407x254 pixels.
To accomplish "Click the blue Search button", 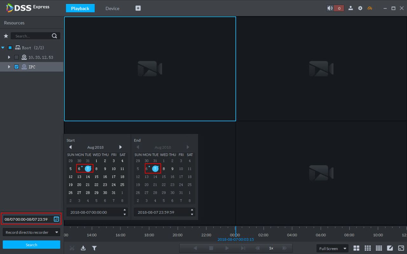I will tap(31, 245).
